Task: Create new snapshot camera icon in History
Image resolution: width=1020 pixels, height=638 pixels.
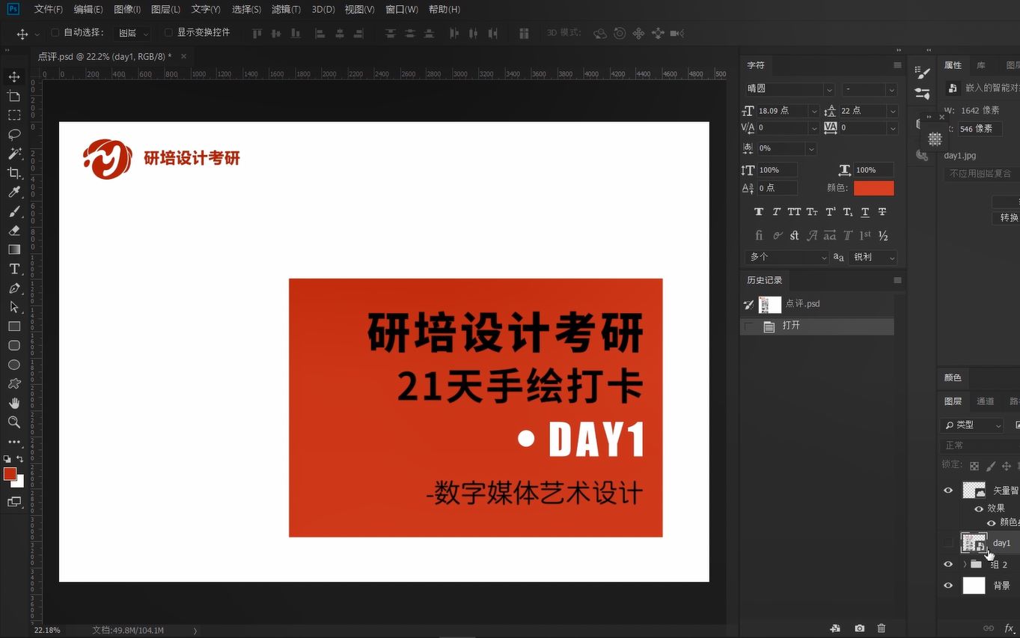Action: pyautogui.click(x=860, y=628)
